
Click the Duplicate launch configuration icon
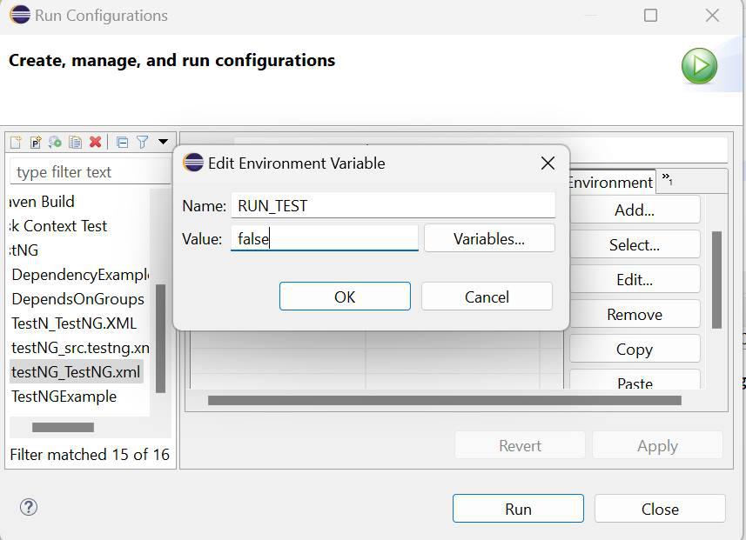click(x=76, y=143)
